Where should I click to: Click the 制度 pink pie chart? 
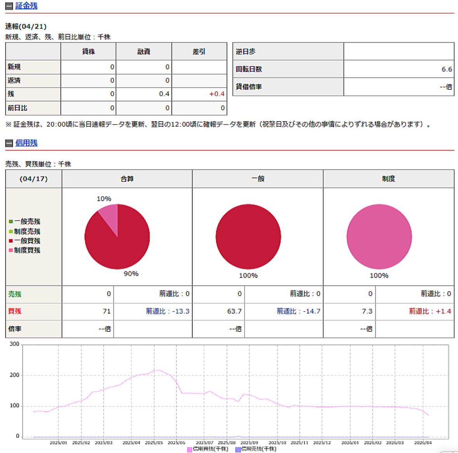[x=379, y=237]
